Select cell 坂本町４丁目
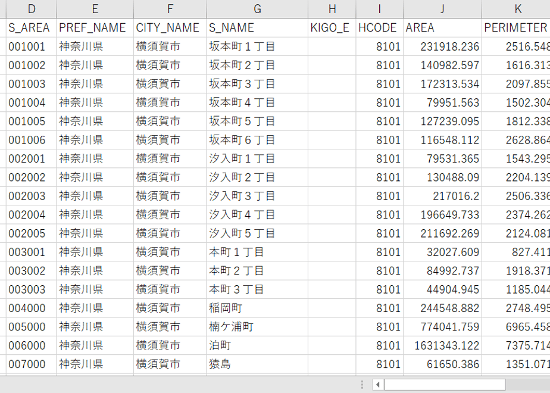 [257, 102]
